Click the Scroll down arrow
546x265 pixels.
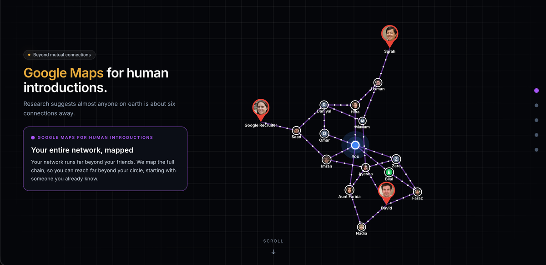click(x=273, y=252)
